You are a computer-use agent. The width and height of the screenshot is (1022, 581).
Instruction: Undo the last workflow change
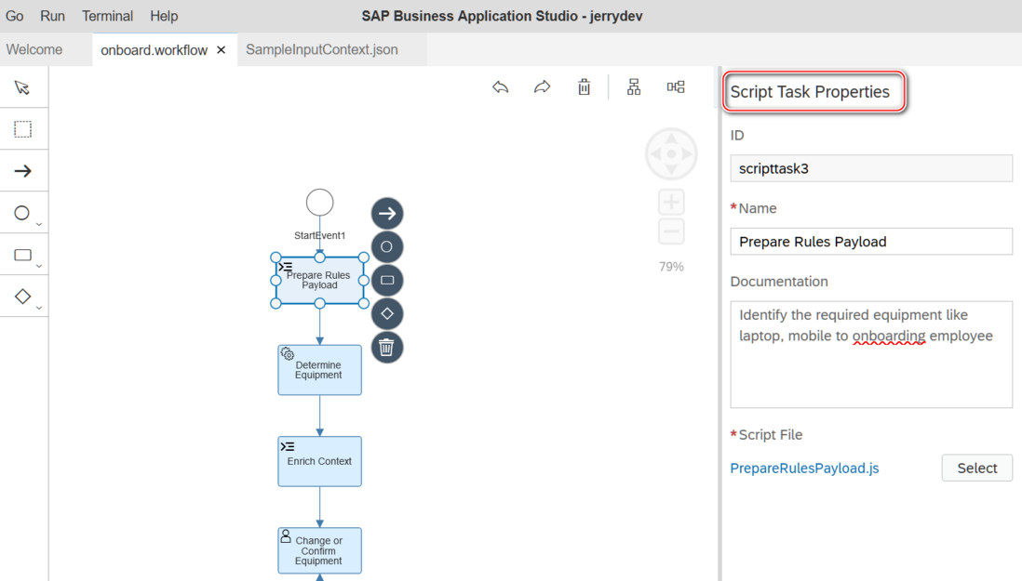[501, 87]
